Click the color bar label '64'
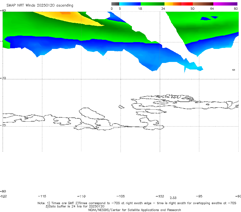The image size is (241, 212). (212, 9)
